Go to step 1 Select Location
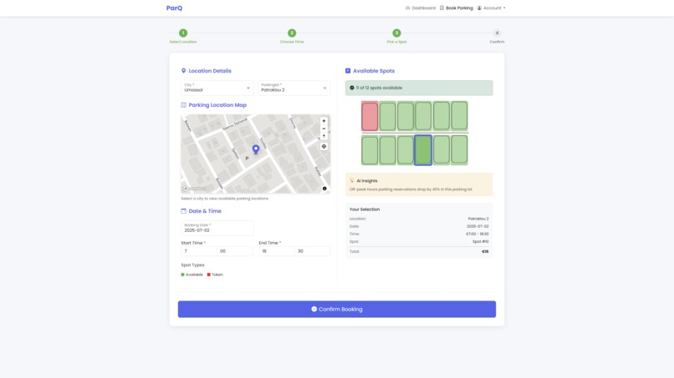 pyautogui.click(x=183, y=33)
